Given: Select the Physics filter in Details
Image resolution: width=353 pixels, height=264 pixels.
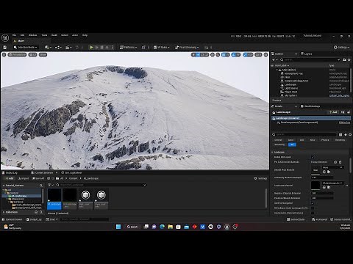Looking at the screenshot, I should pos(325,140).
